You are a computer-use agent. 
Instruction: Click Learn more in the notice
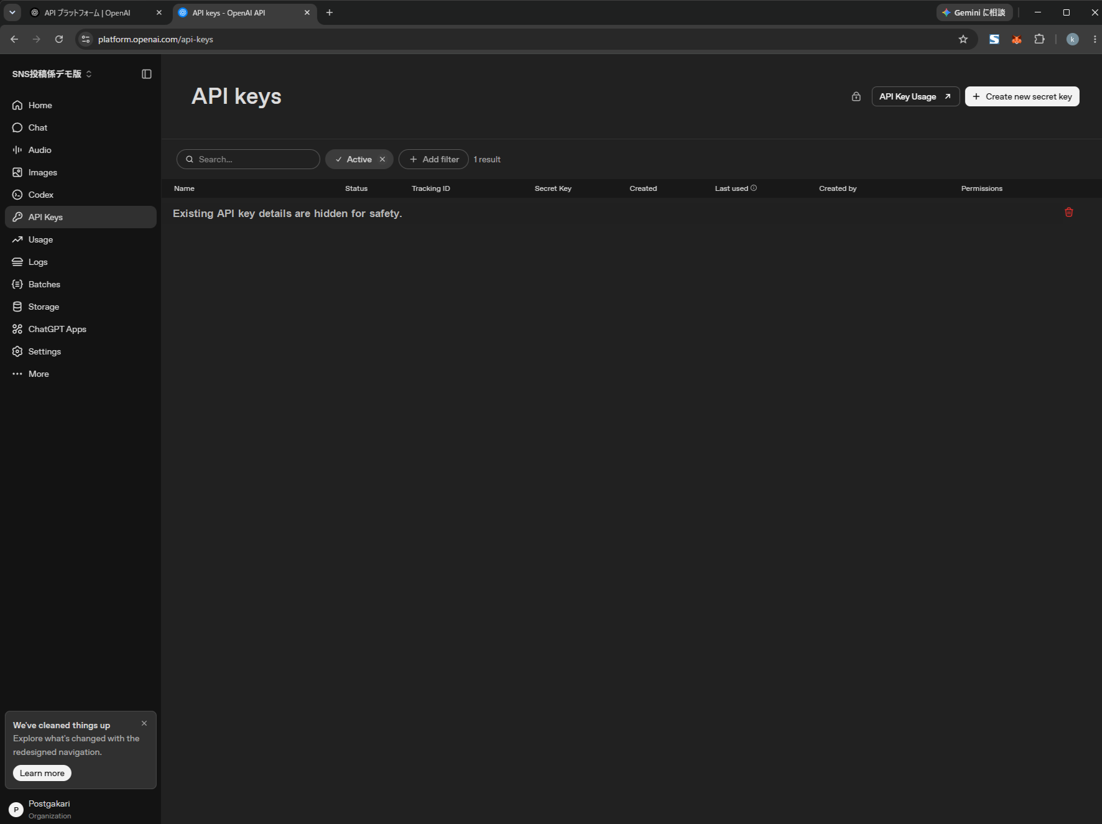[x=42, y=773]
